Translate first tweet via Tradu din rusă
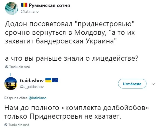Screen dimensions: 157x130 (x=19, y=67)
